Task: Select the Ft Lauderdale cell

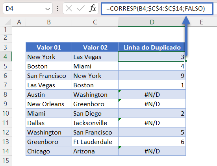Action: [x=95, y=142]
